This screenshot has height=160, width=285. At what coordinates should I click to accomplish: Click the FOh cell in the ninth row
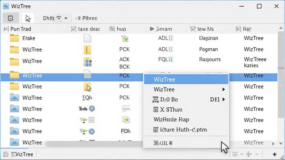126,131
